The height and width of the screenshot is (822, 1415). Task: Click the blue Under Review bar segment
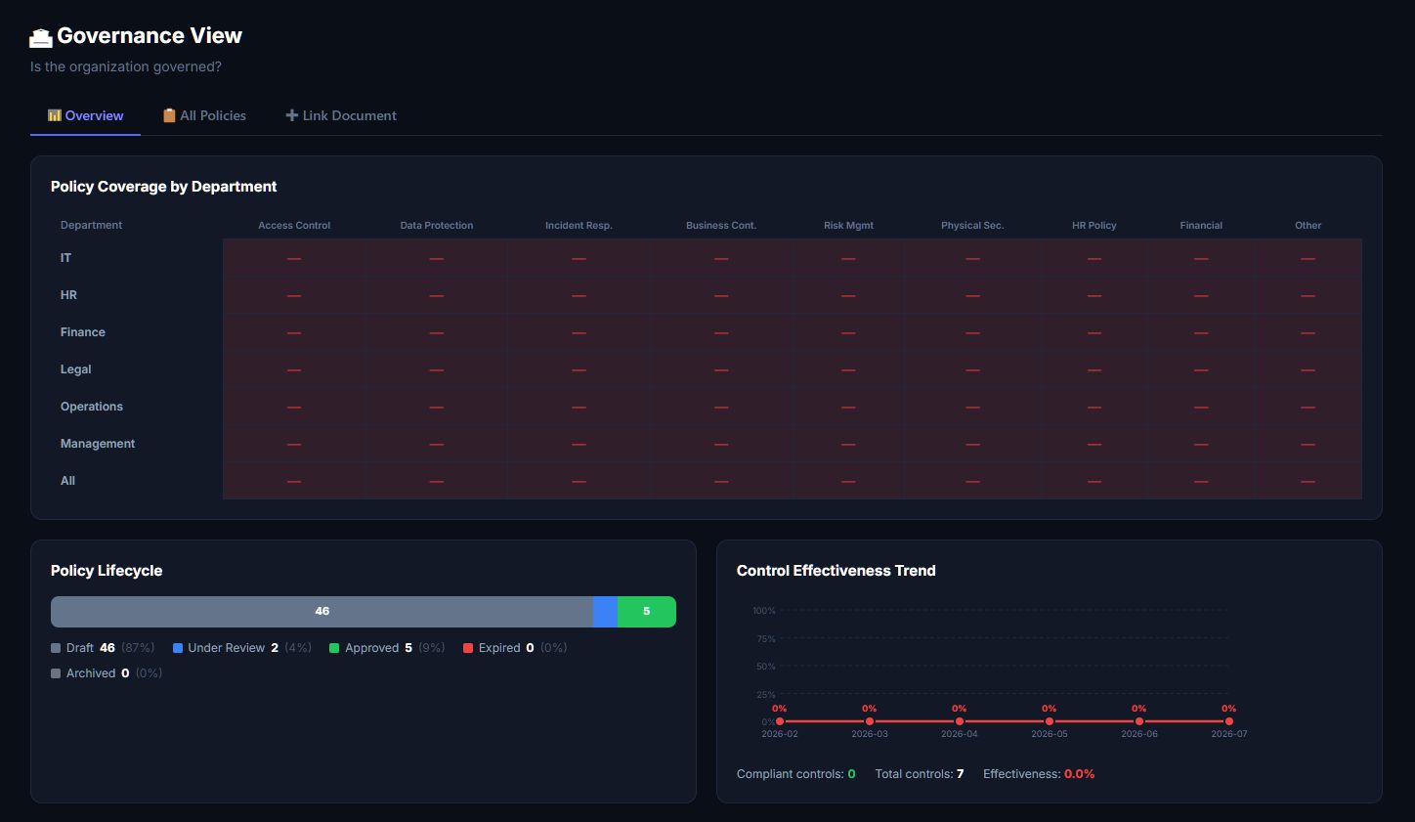pyautogui.click(x=605, y=612)
